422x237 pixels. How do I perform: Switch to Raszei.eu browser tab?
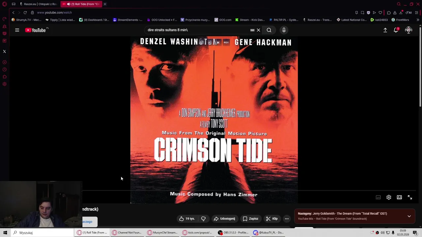(39, 4)
